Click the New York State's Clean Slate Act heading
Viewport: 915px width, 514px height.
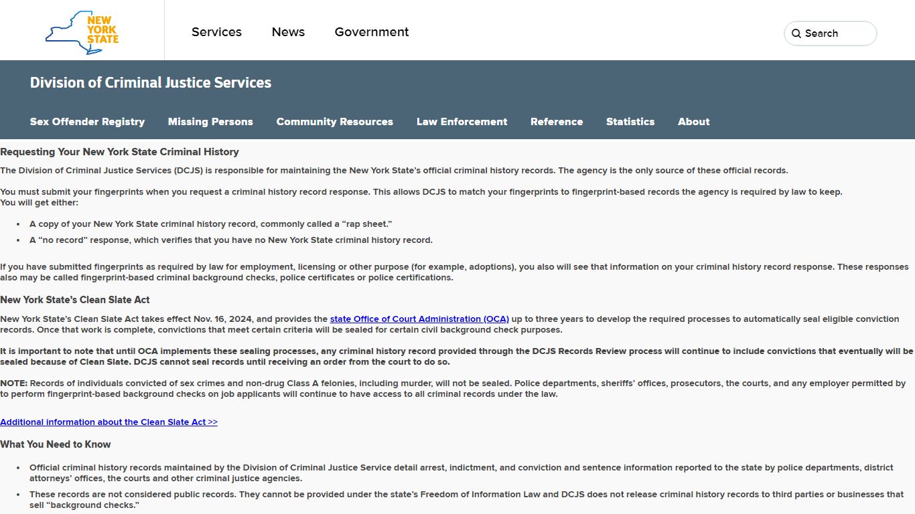tap(75, 300)
